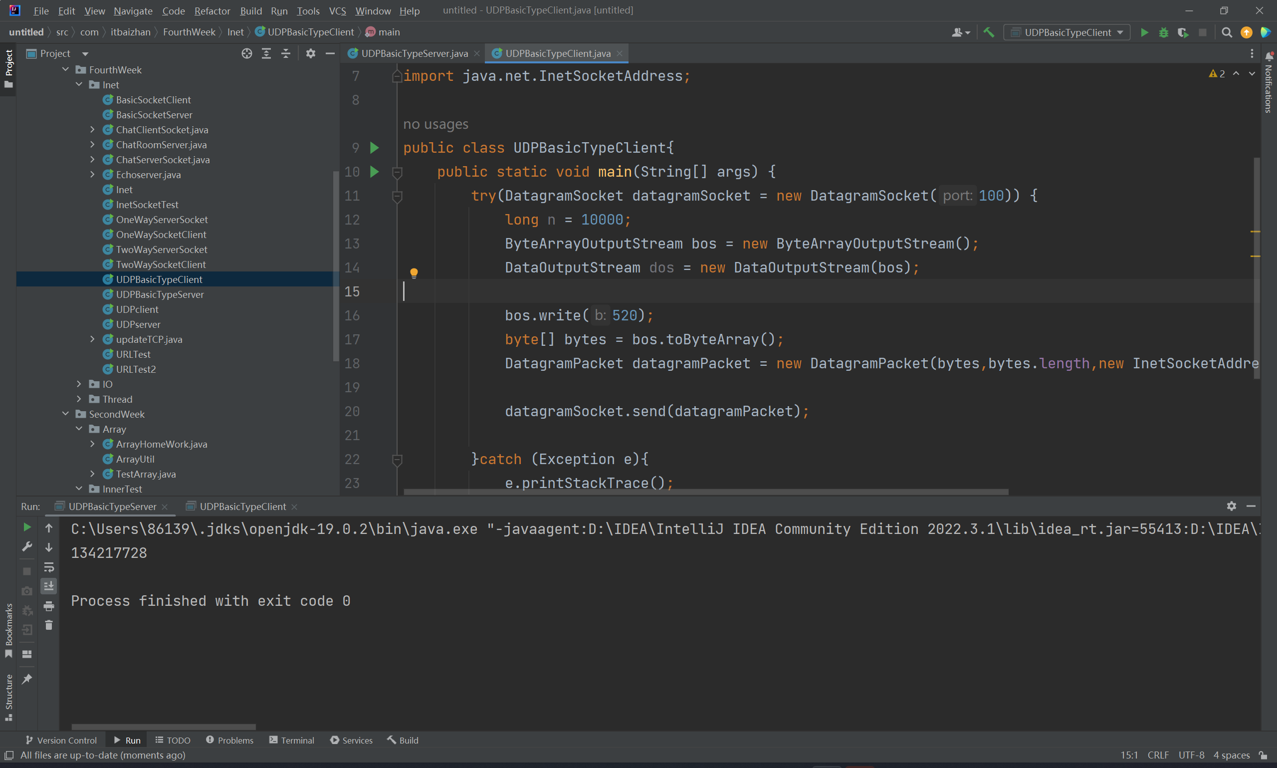
Task: Click the Run console horizontal scrollbar
Action: [164, 727]
